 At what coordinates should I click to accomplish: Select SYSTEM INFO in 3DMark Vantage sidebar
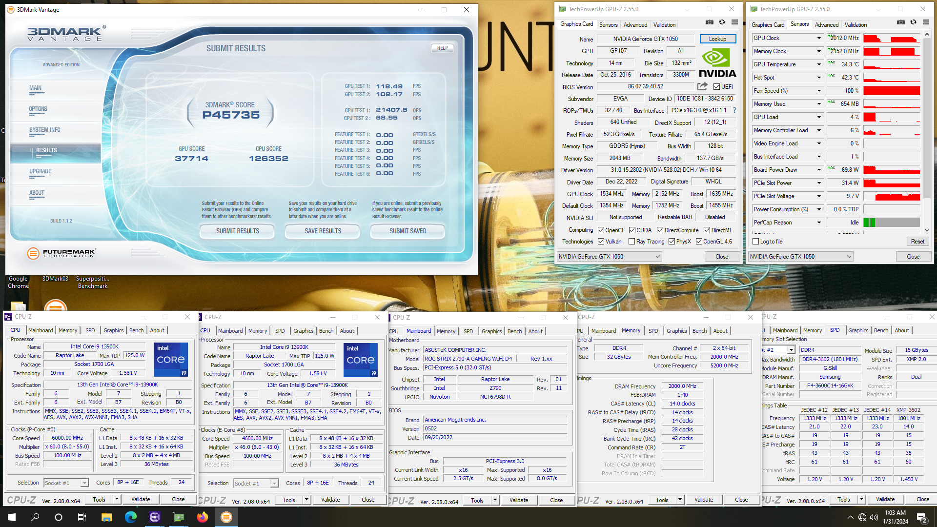pyautogui.click(x=45, y=130)
